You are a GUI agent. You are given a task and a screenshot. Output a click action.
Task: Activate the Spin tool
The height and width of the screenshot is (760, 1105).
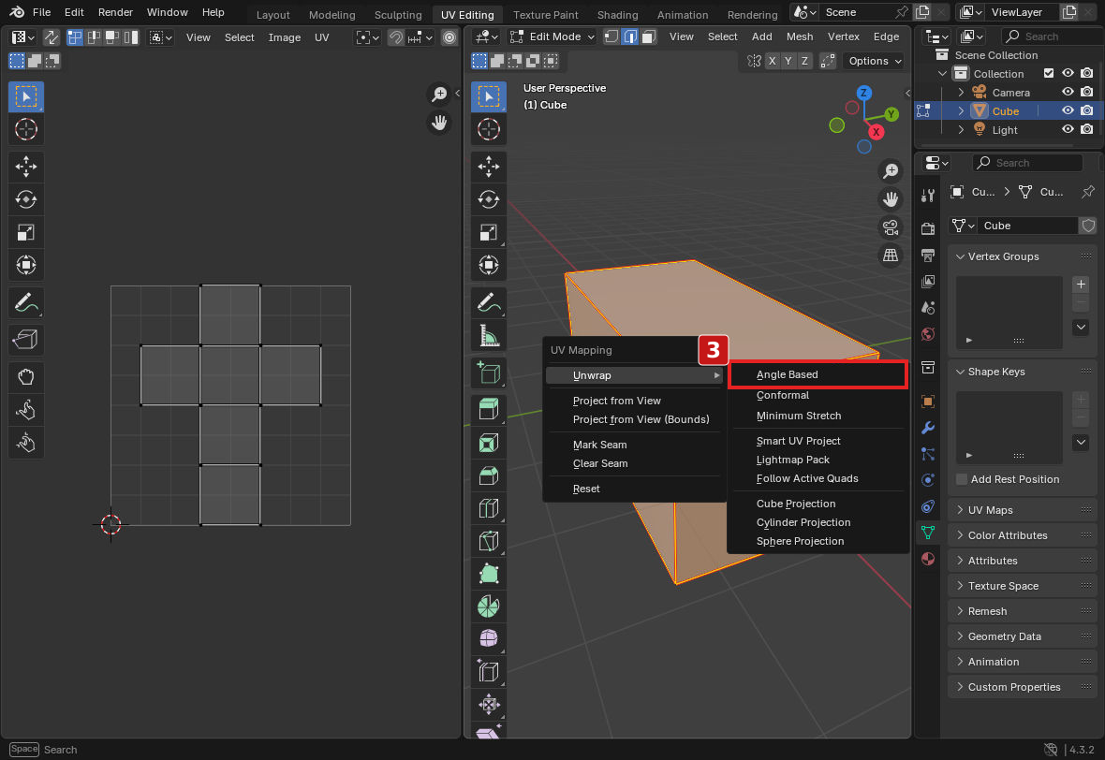pos(489,607)
